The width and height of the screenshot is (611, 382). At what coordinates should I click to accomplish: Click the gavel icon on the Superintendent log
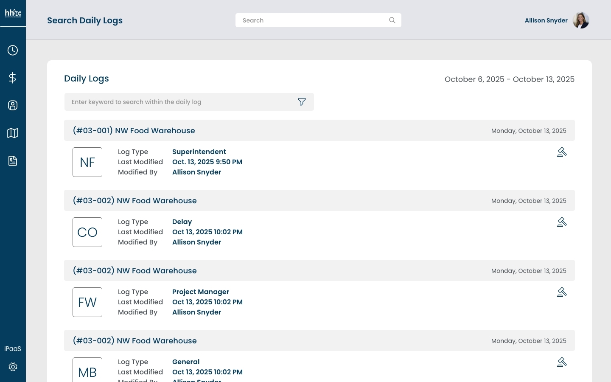[562, 152]
